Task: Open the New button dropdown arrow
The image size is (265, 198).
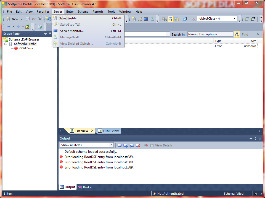Action: click(x=21, y=19)
